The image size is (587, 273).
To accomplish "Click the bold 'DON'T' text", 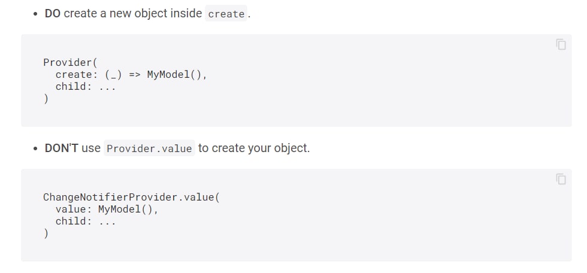I will click(x=61, y=148).
